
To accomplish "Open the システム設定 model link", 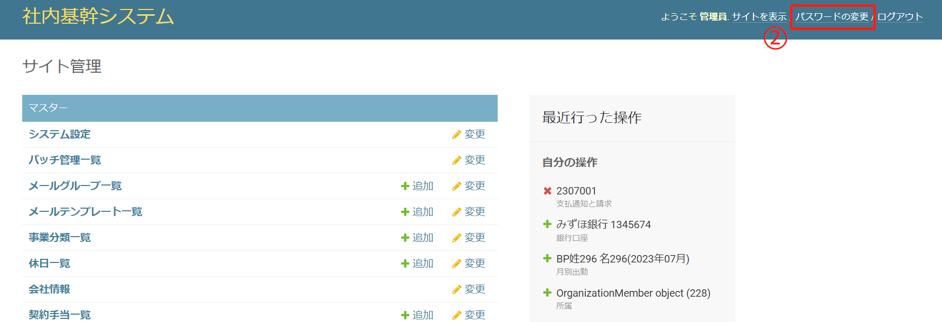I will (x=60, y=134).
